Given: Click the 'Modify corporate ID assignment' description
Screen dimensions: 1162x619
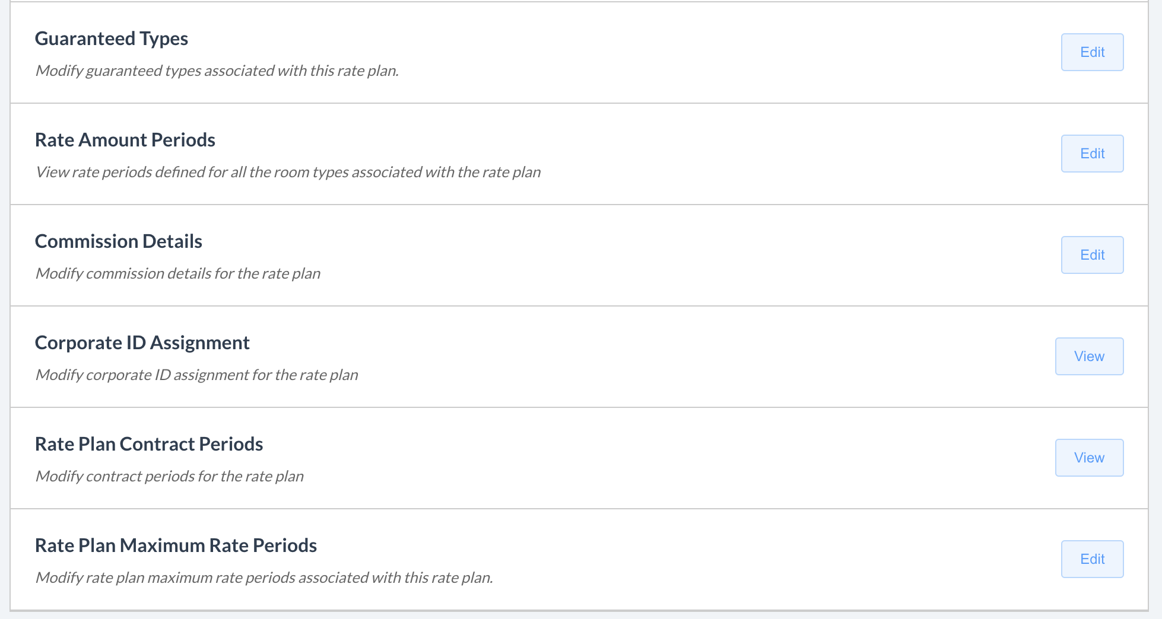Looking at the screenshot, I should pyautogui.click(x=196, y=375).
